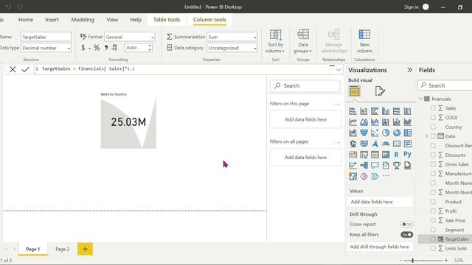Choose the scatter chart visual

(x=375, y=132)
